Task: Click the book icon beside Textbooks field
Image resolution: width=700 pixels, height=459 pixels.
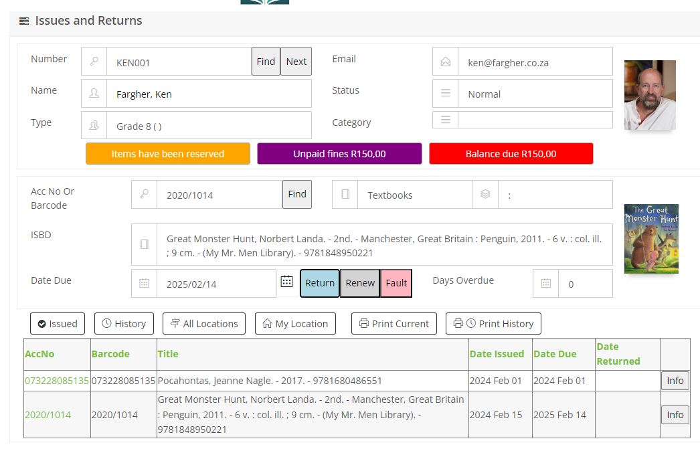Action: click(345, 195)
